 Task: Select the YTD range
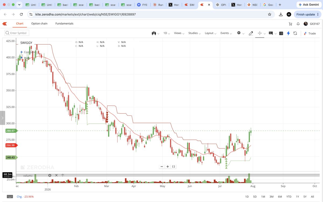(289, 197)
